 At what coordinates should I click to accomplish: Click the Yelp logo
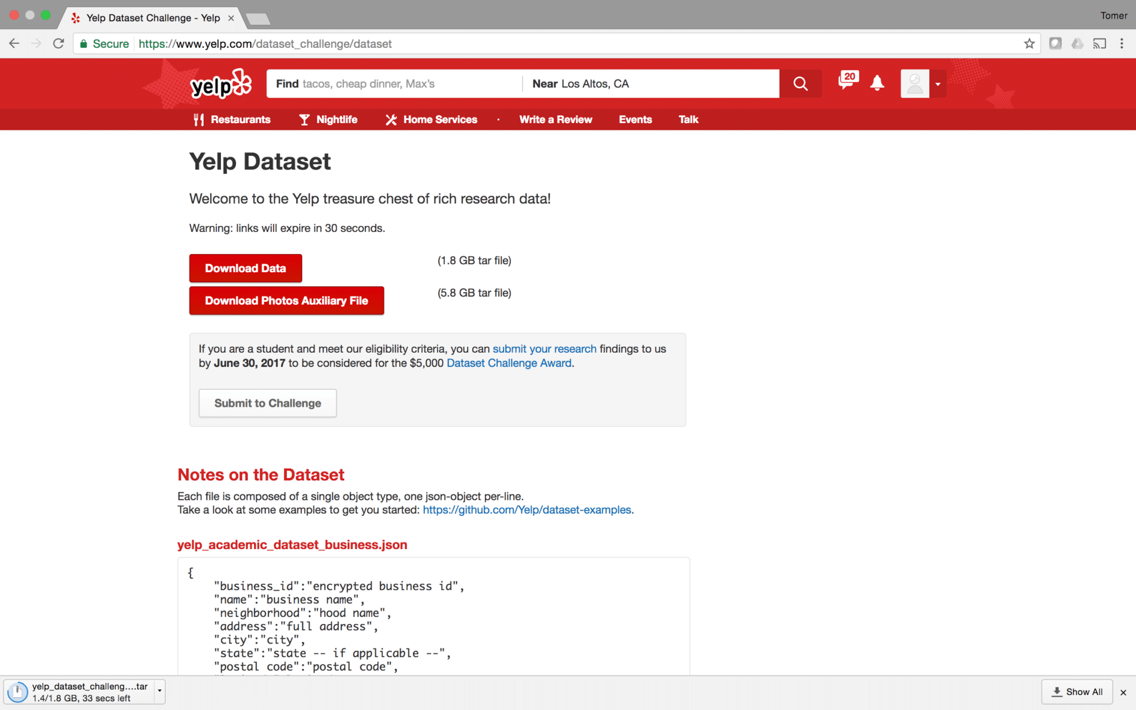(x=221, y=84)
